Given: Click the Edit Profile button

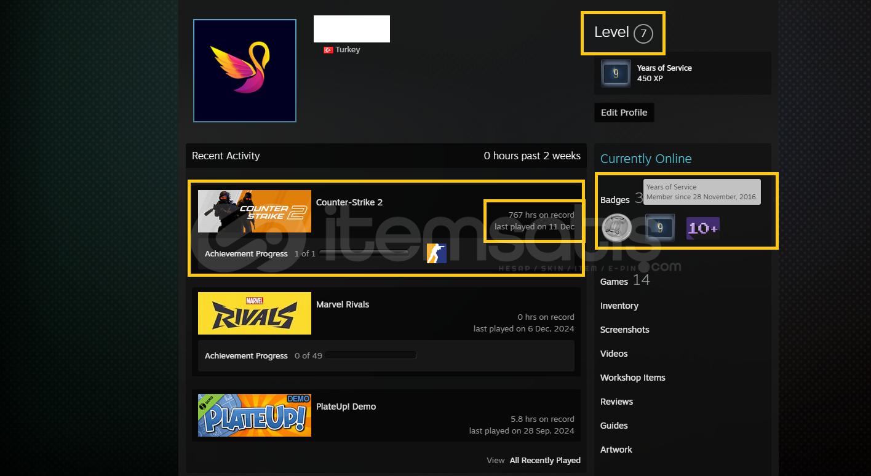Looking at the screenshot, I should pyautogui.click(x=624, y=113).
